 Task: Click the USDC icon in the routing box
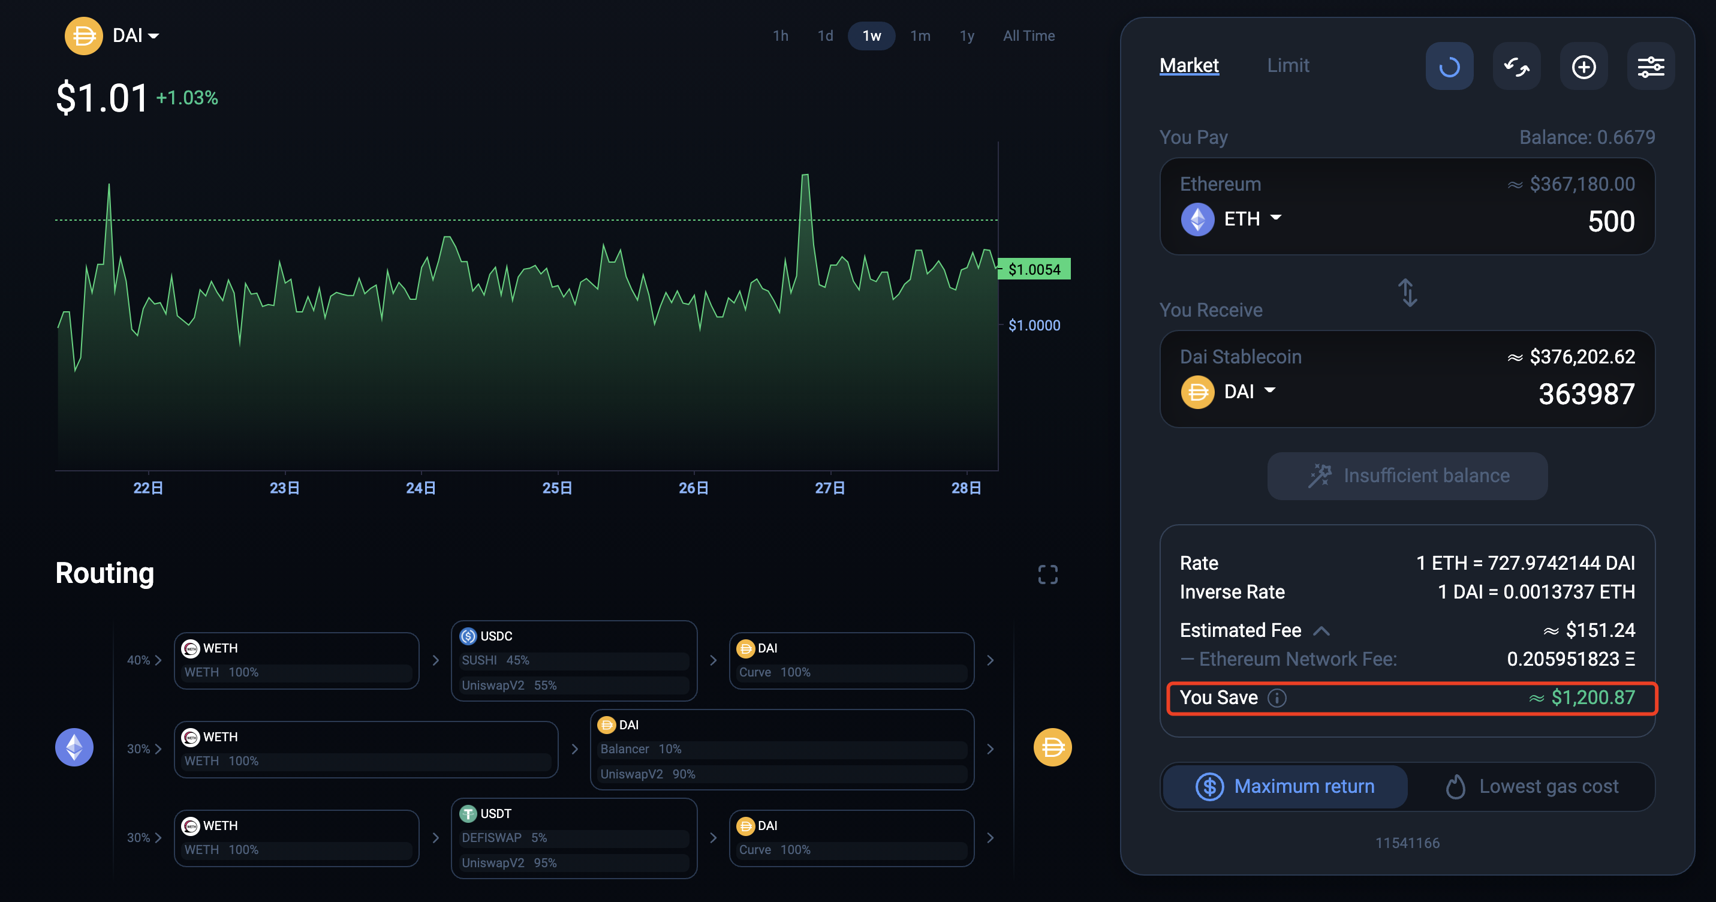tap(468, 636)
